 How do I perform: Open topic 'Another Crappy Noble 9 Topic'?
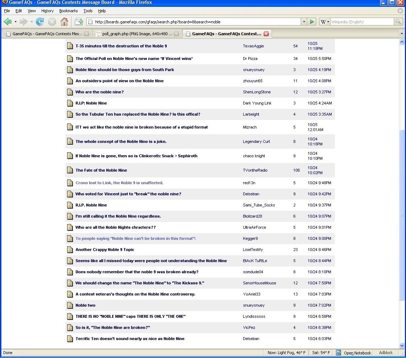[105, 250]
